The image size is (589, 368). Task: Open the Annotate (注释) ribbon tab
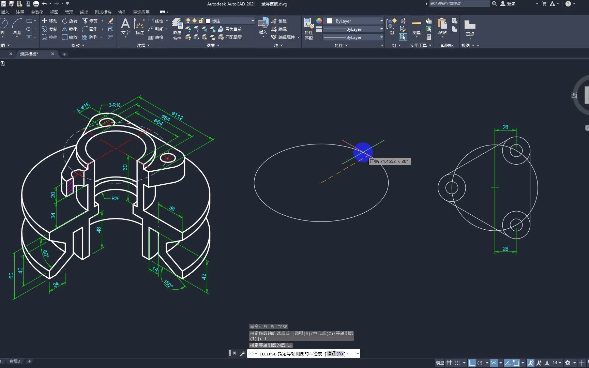20,12
